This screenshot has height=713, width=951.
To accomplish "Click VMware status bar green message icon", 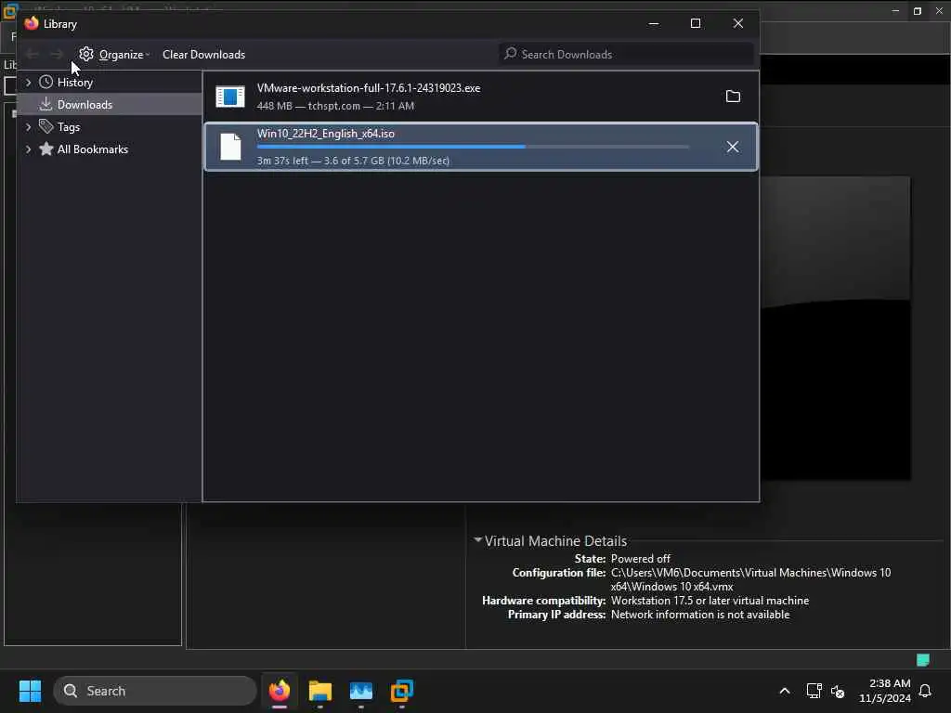I will 923,660.
